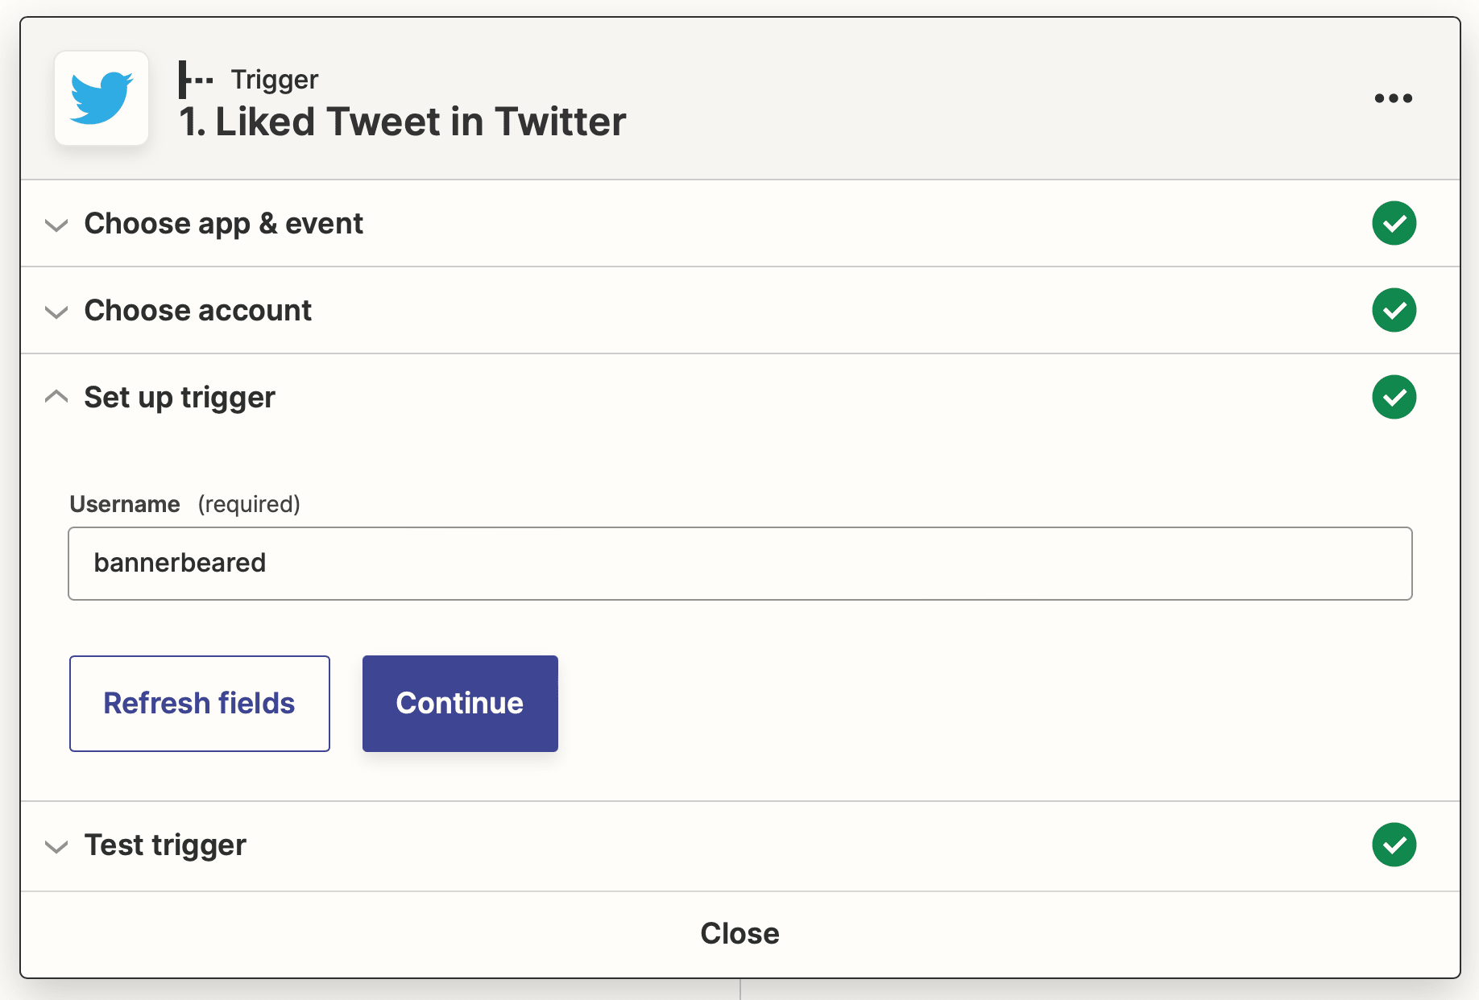Click the Close button
The image size is (1479, 1000).
tap(739, 932)
